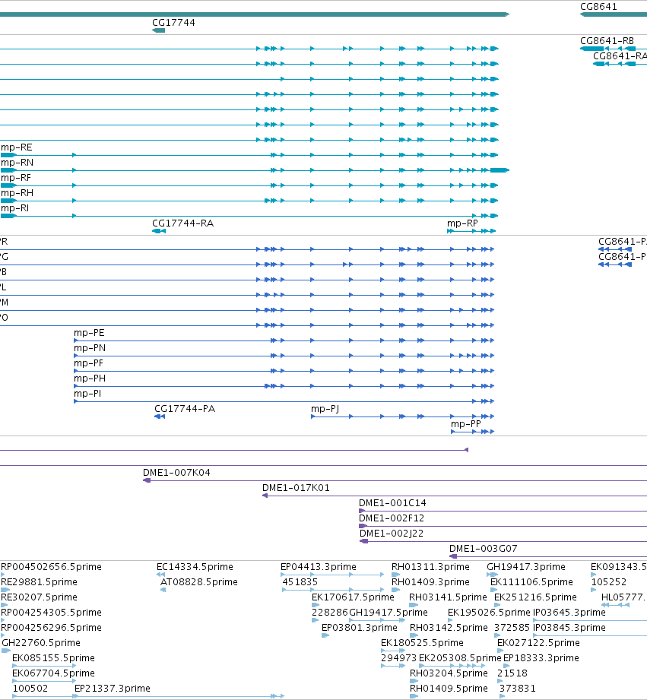
Task: Select clone DME1-003G07
Action: point(483,549)
